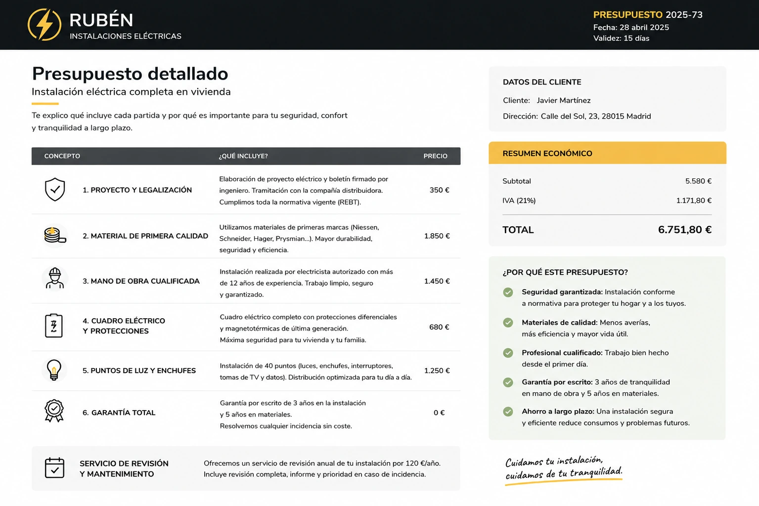Click the Materiales de calidad bullet text
Image resolution: width=759 pixels, height=506 pixels.
click(x=586, y=328)
